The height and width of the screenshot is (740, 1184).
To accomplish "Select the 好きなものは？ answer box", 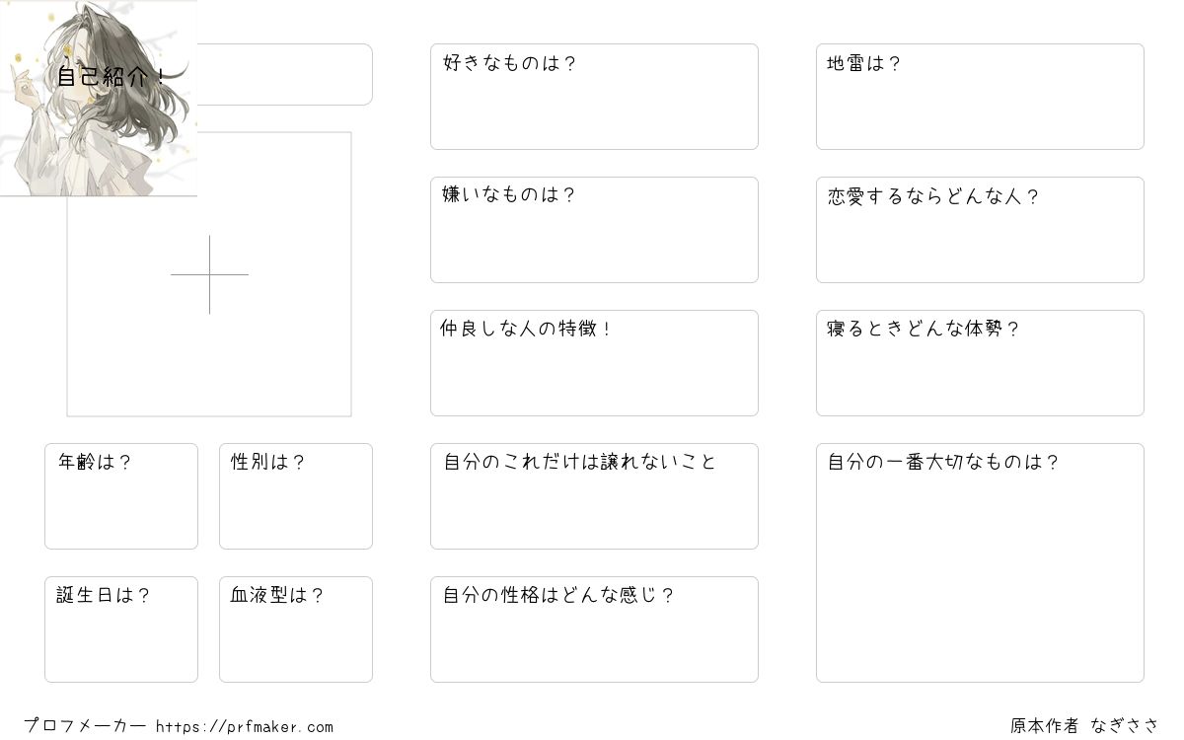I will point(594,97).
